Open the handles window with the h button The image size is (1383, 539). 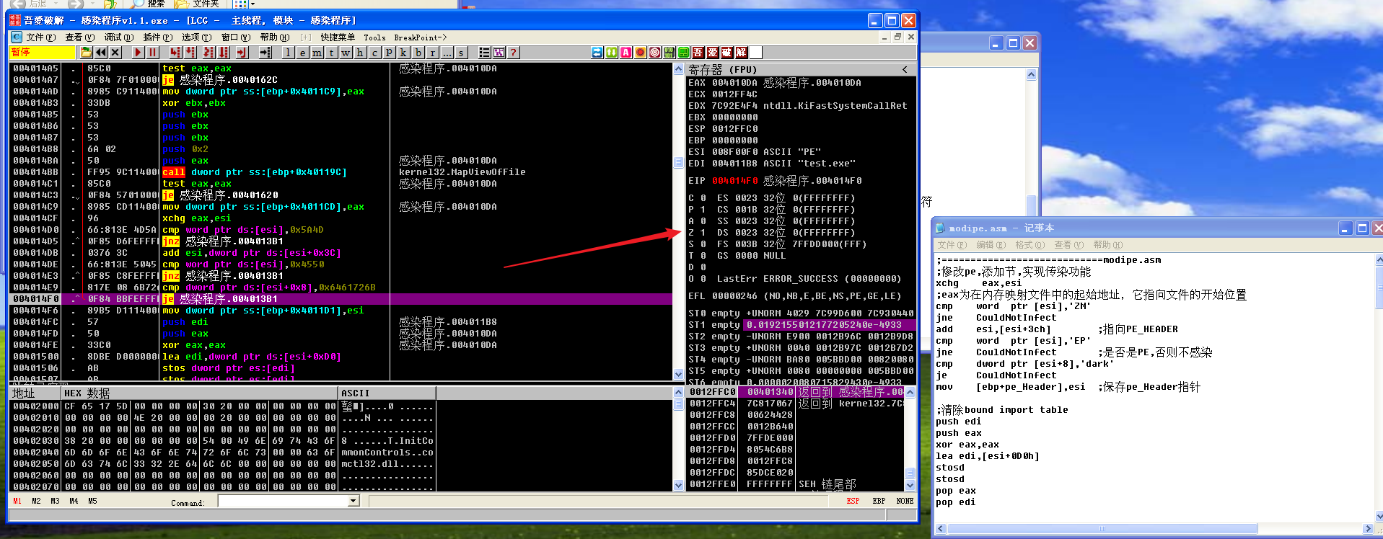(x=360, y=53)
